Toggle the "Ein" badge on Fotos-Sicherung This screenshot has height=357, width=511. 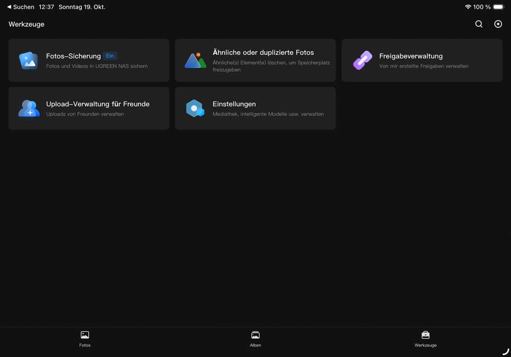coord(110,56)
